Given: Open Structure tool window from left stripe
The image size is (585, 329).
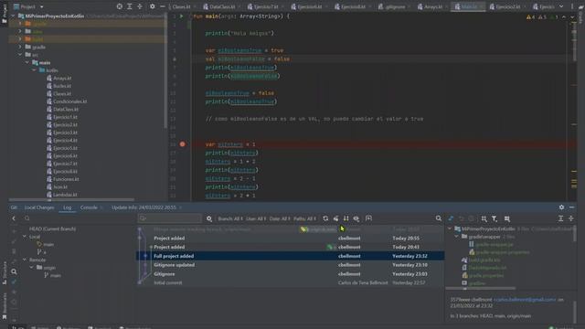Looking at the screenshot, I should [5, 273].
